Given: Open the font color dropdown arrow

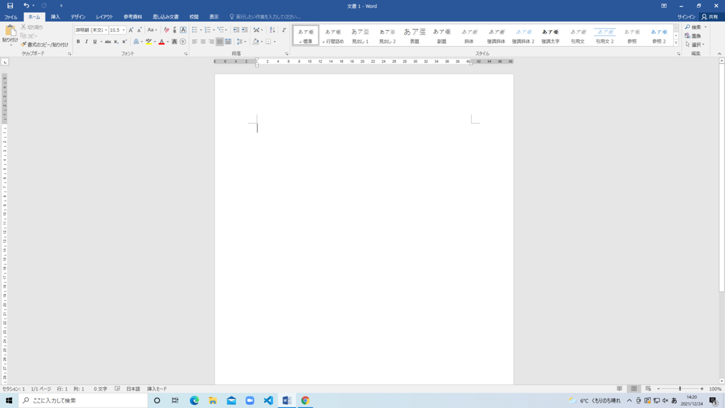Looking at the screenshot, I should pos(167,42).
